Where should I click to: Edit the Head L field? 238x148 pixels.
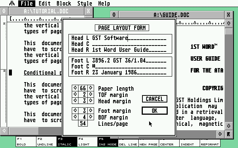(129, 38)
